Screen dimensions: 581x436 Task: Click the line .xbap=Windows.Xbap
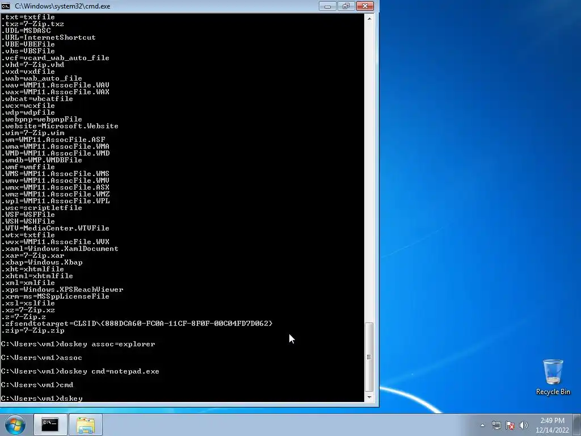pos(42,262)
